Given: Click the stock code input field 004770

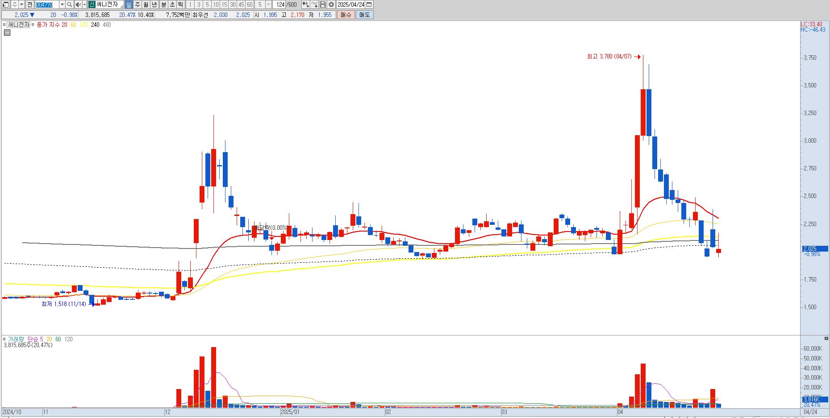Looking at the screenshot, I should coord(47,4).
